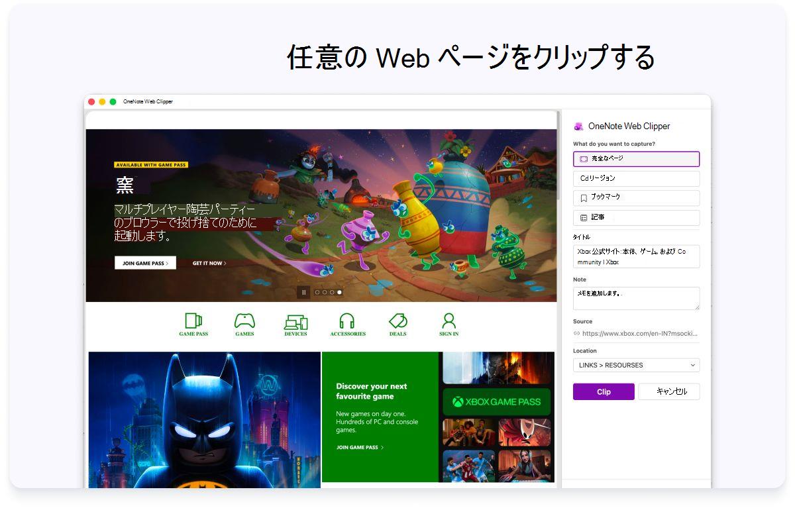Click the football game thumbnail
Screen dimensions: 795x510
click(468, 466)
